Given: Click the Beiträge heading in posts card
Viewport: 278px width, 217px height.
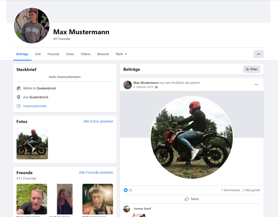Looking at the screenshot, I should tap(132, 69).
